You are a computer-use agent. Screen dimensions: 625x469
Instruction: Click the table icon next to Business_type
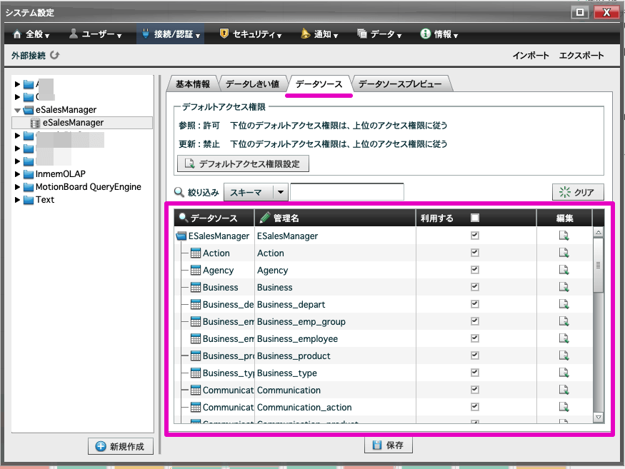(195, 373)
